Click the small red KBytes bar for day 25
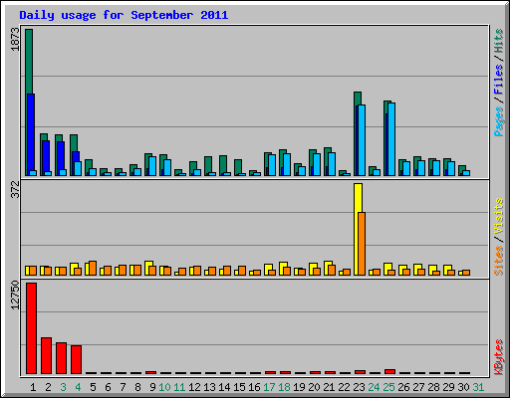The image size is (510, 398). 389,371
